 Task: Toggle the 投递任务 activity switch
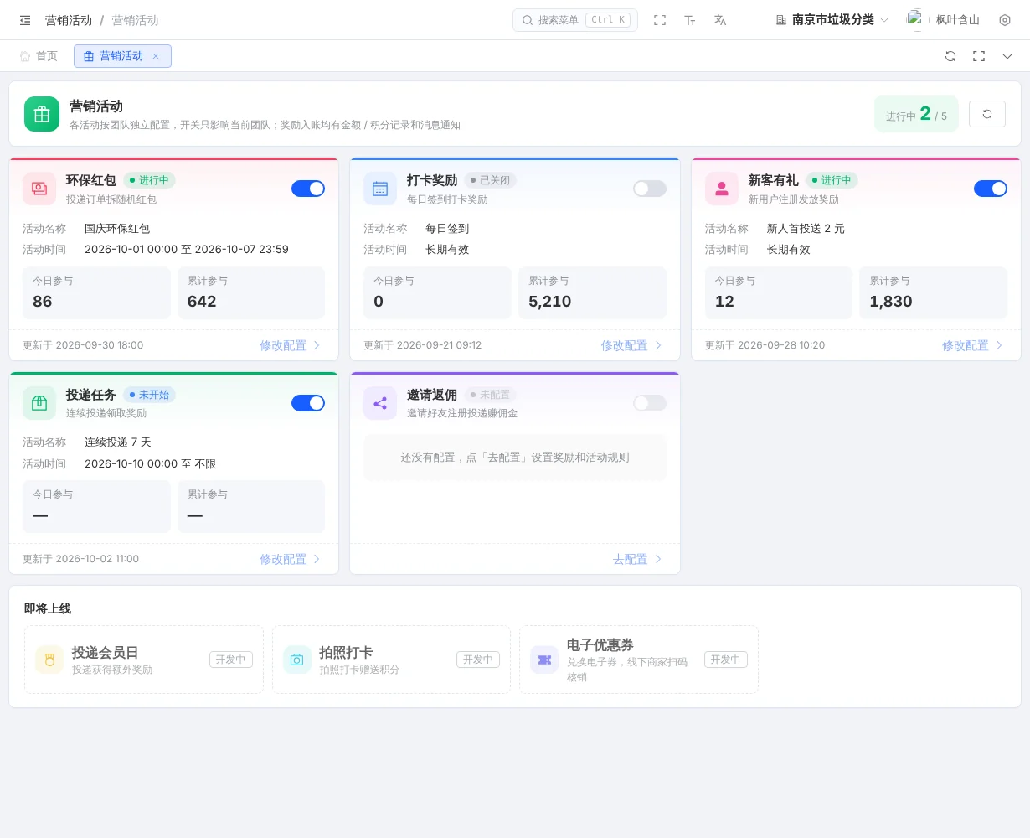coord(308,403)
